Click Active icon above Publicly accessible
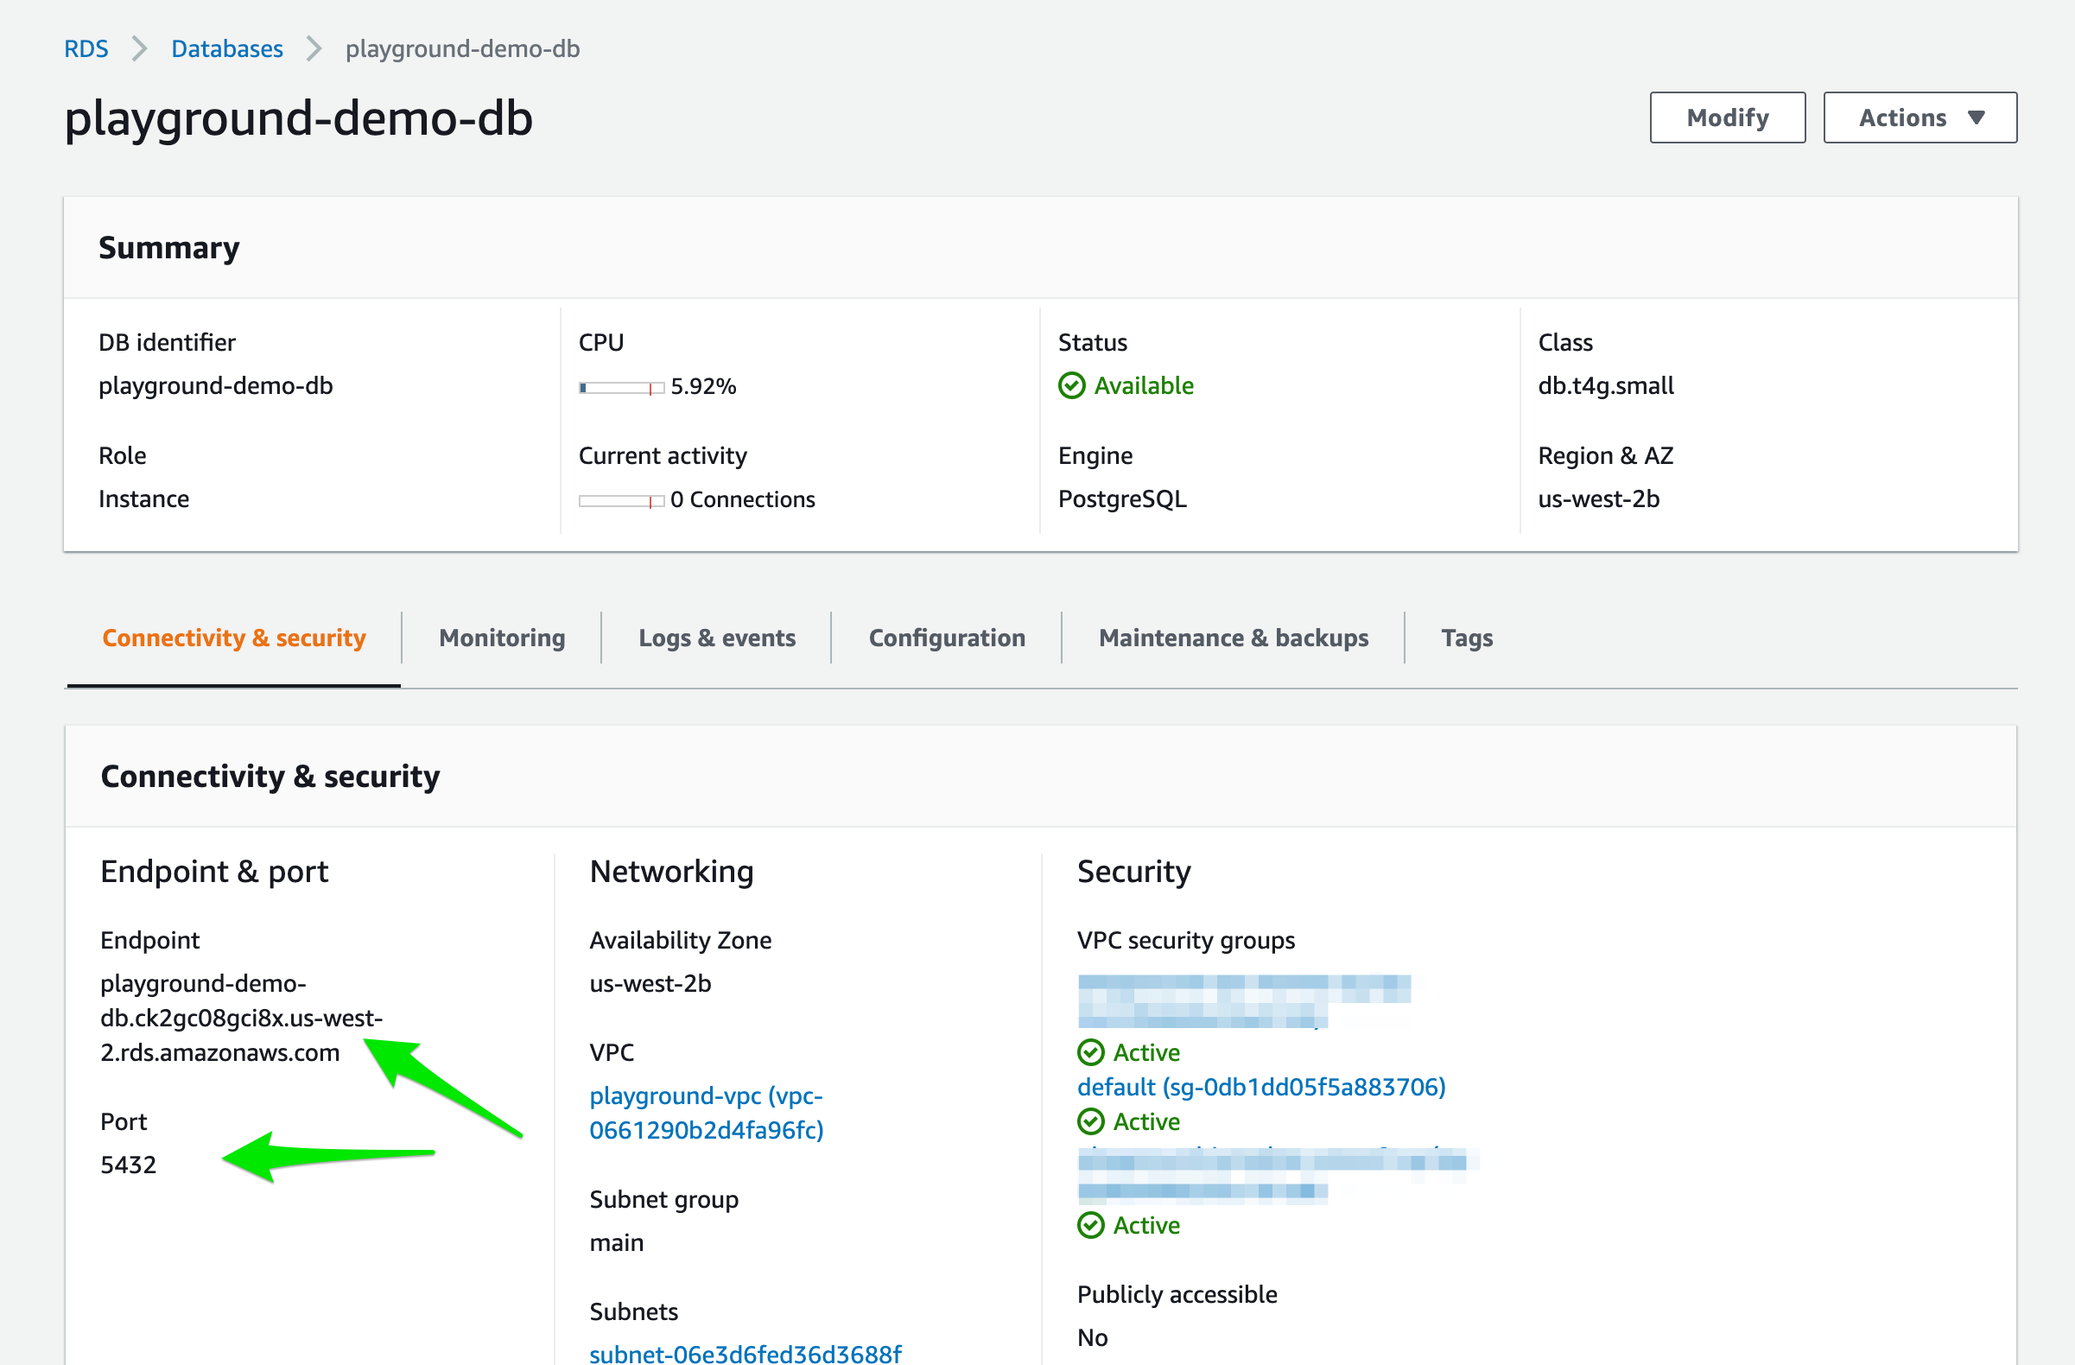2075x1365 pixels. (x=1091, y=1225)
